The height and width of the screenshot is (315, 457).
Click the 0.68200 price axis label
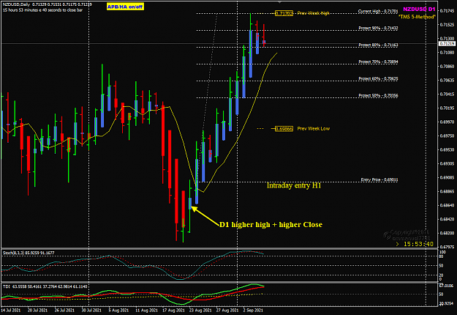pyautogui.click(x=447, y=233)
